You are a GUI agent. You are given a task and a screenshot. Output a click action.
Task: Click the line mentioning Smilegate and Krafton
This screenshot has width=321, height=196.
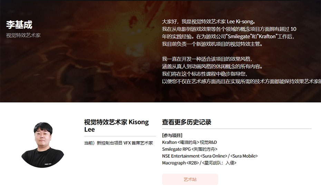pos(228,37)
